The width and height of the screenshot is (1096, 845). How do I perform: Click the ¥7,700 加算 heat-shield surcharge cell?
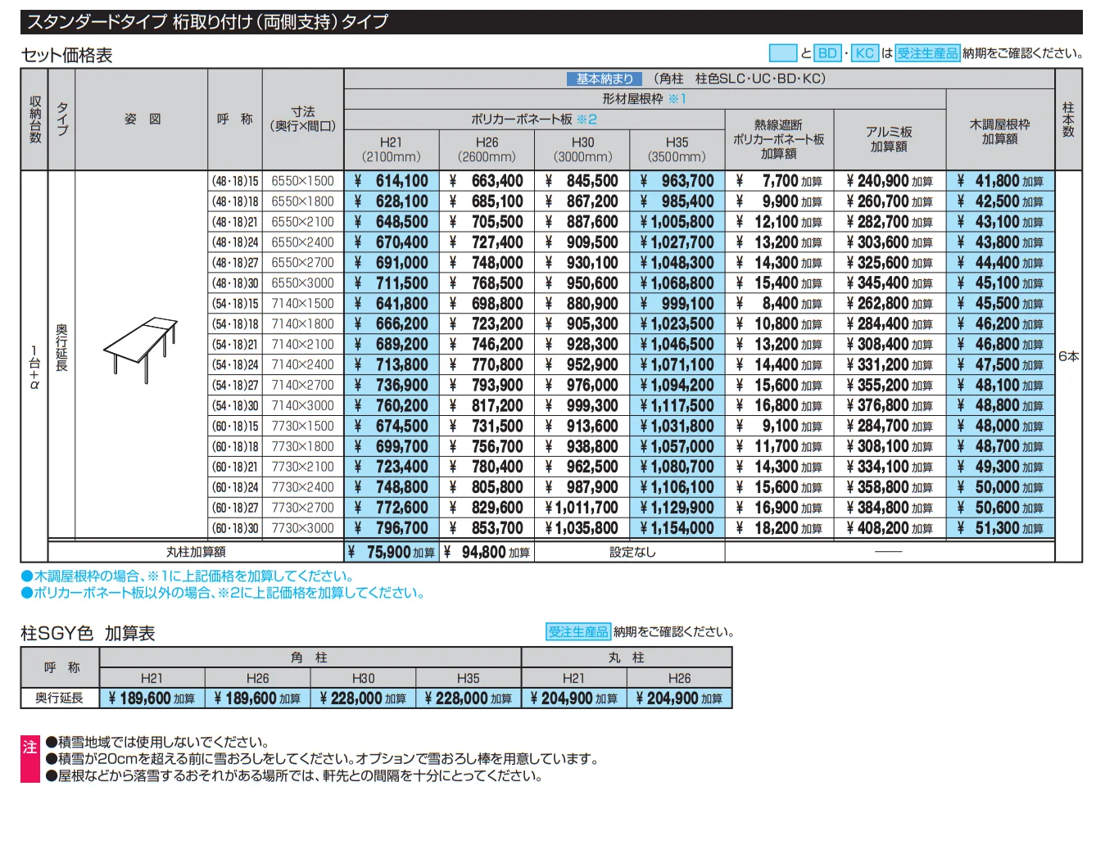pyautogui.click(x=779, y=181)
